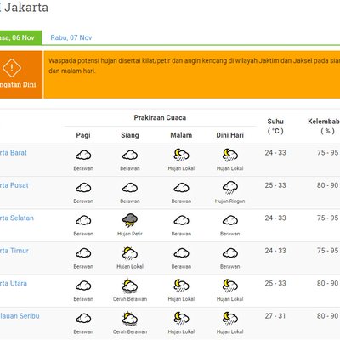Image resolution: width=340 pixels, height=340 pixels.
Task: Click Jakarta Timur Siang Hujan Lokal icon
Action: (x=130, y=253)
